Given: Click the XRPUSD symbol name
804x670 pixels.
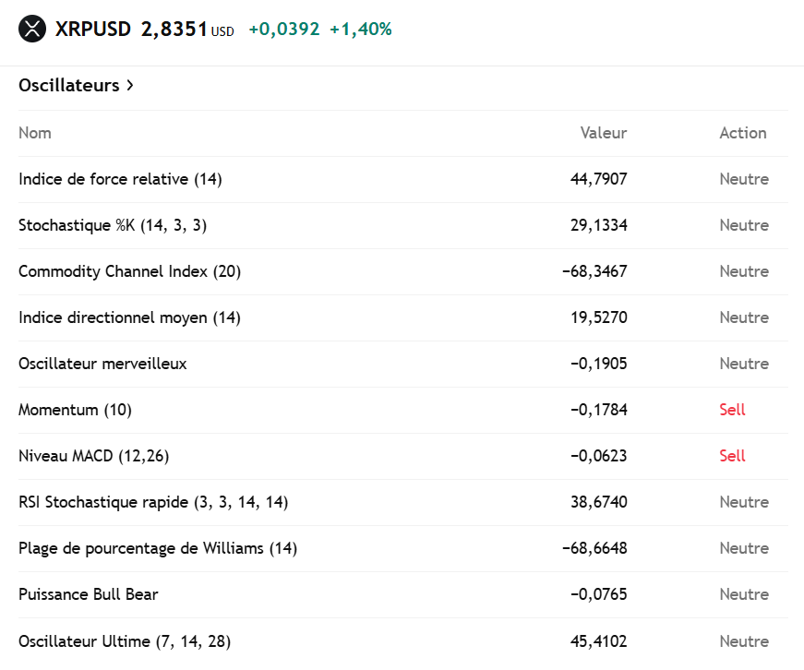Looking at the screenshot, I should 93,30.
